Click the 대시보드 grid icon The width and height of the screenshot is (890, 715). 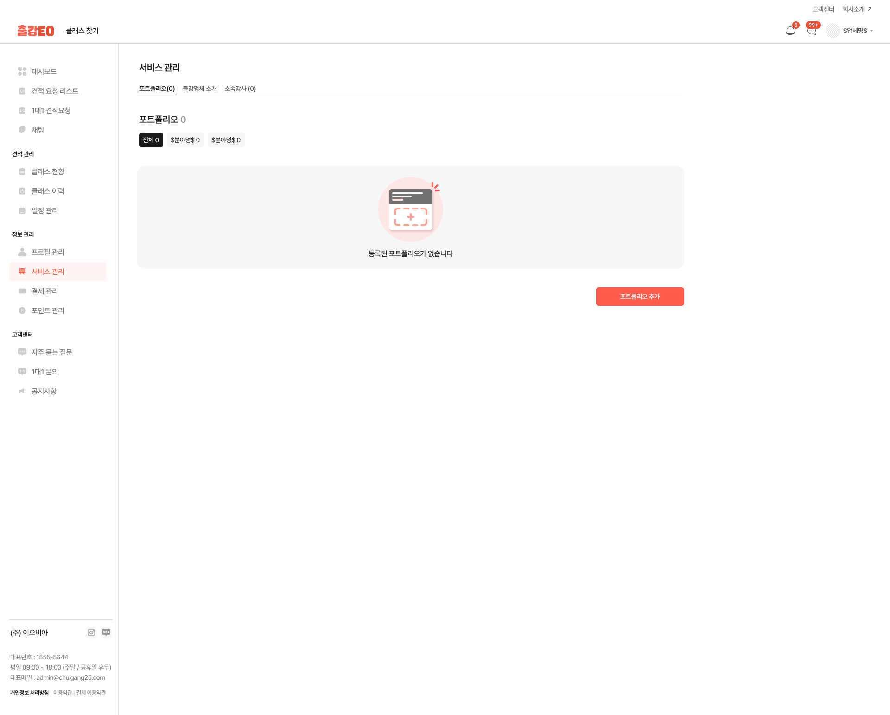coord(22,71)
